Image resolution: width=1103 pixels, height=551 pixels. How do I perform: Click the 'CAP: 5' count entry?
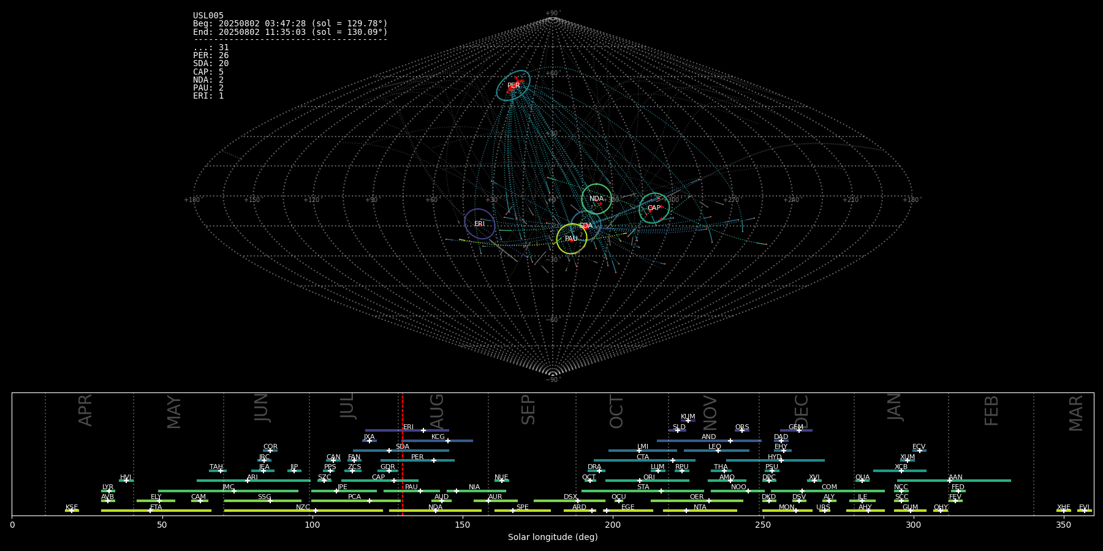(x=208, y=72)
